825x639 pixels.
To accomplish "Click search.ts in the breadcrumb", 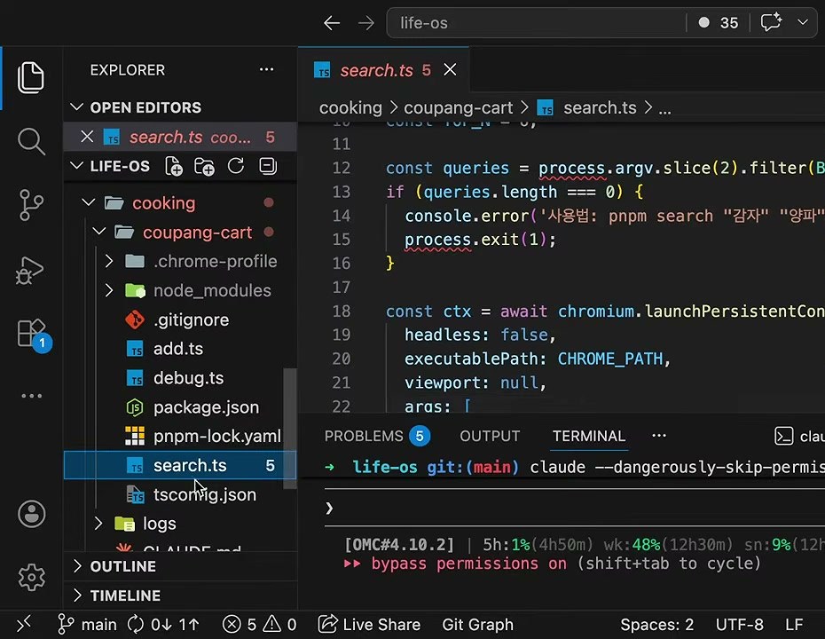I will (x=600, y=108).
